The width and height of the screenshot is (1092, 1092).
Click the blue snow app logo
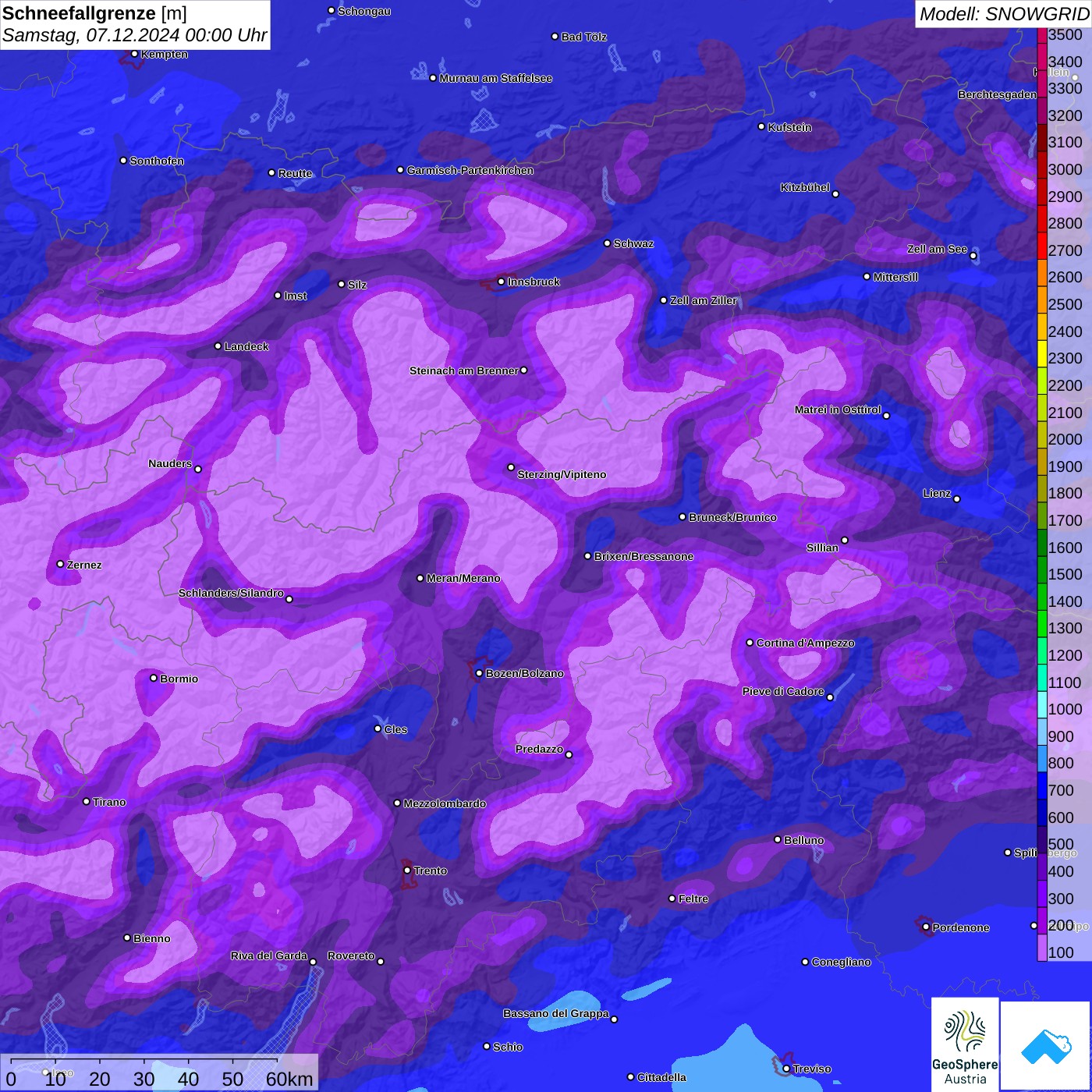tap(1047, 1045)
